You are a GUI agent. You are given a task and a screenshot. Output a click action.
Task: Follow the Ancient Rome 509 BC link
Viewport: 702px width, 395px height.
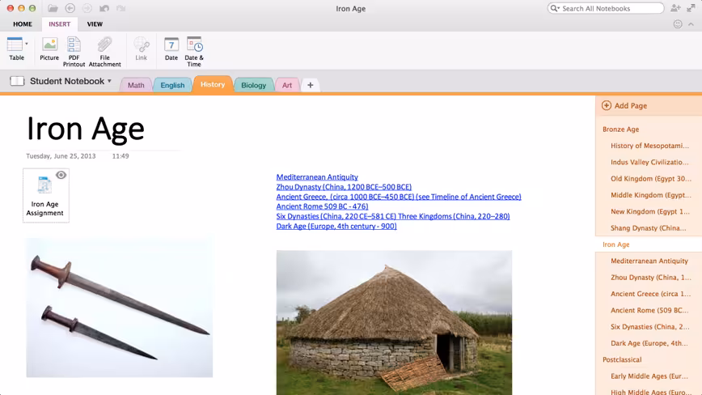322,206
